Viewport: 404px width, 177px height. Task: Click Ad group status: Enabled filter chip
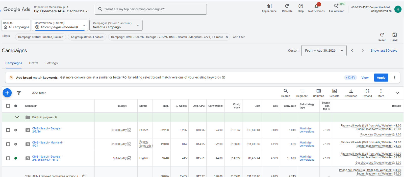pos(87,37)
